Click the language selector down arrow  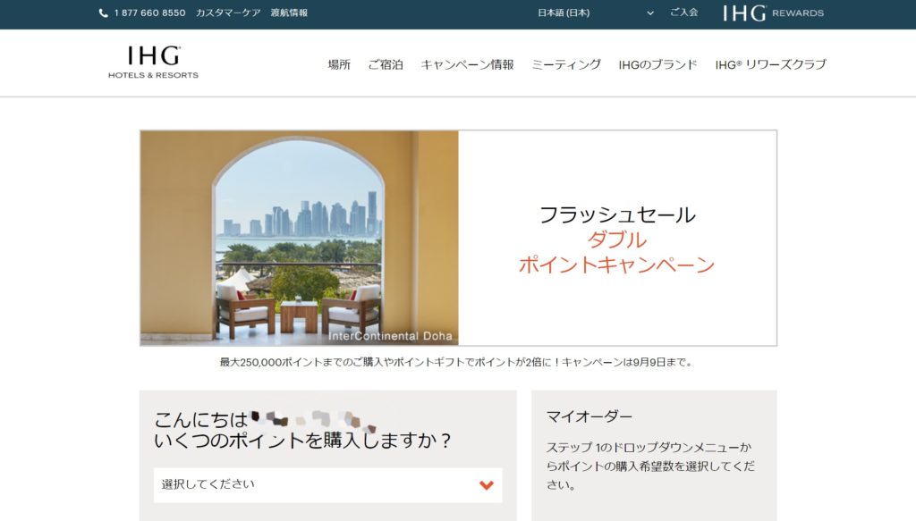(650, 13)
